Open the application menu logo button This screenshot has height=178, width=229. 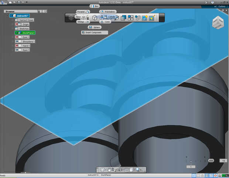(x=3, y=2)
